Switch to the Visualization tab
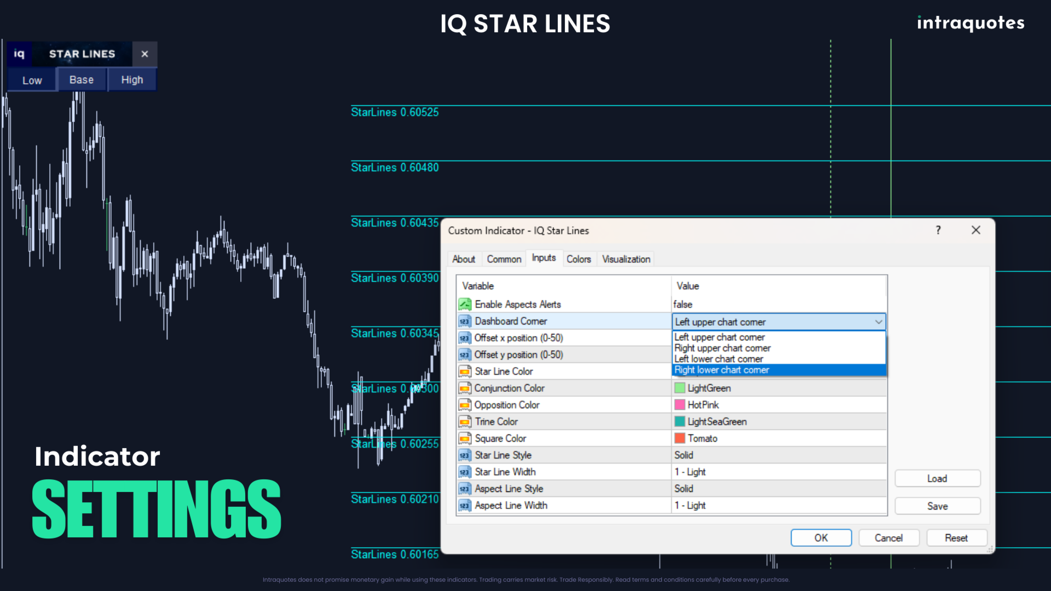This screenshot has width=1051, height=591. 626,259
